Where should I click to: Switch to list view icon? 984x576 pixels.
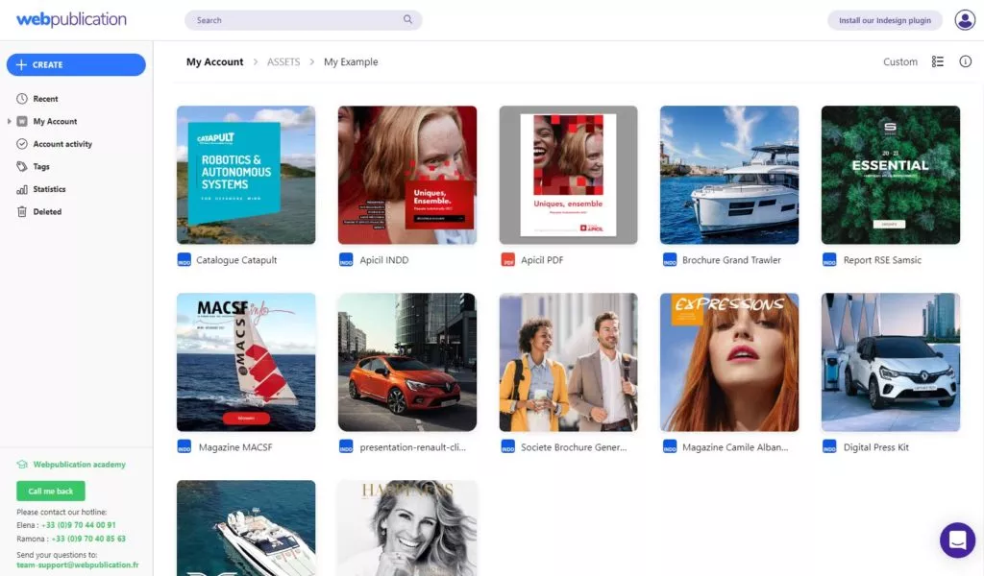[x=938, y=61]
